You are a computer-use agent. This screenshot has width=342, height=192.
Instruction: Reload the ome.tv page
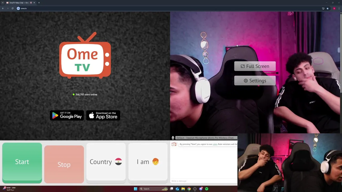(x=12, y=8)
